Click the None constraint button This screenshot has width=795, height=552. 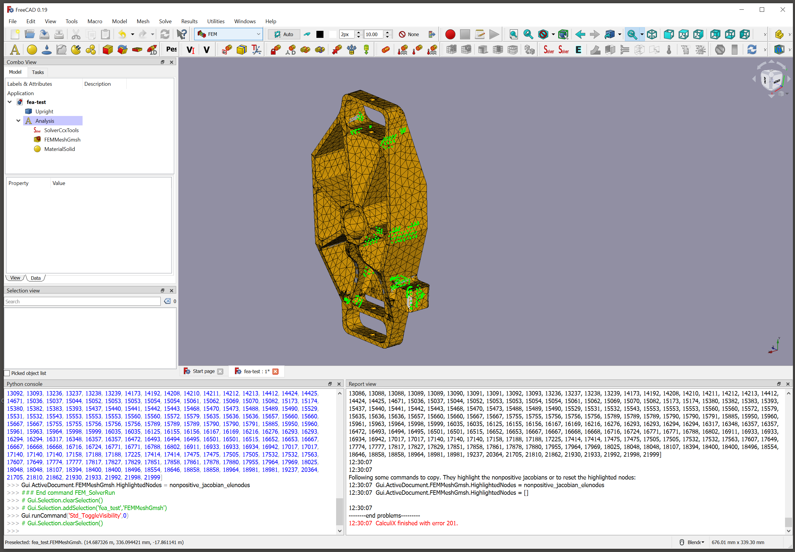coord(409,34)
